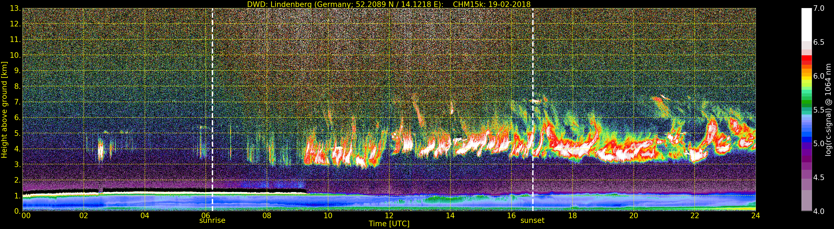The width and height of the screenshot is (834, 229).
Task: Click the 4. tick on the height axis
Action: pos(17,149)
